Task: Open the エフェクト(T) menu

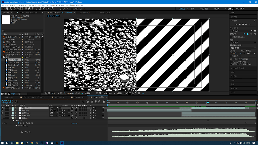Action: tap(42, 5)
